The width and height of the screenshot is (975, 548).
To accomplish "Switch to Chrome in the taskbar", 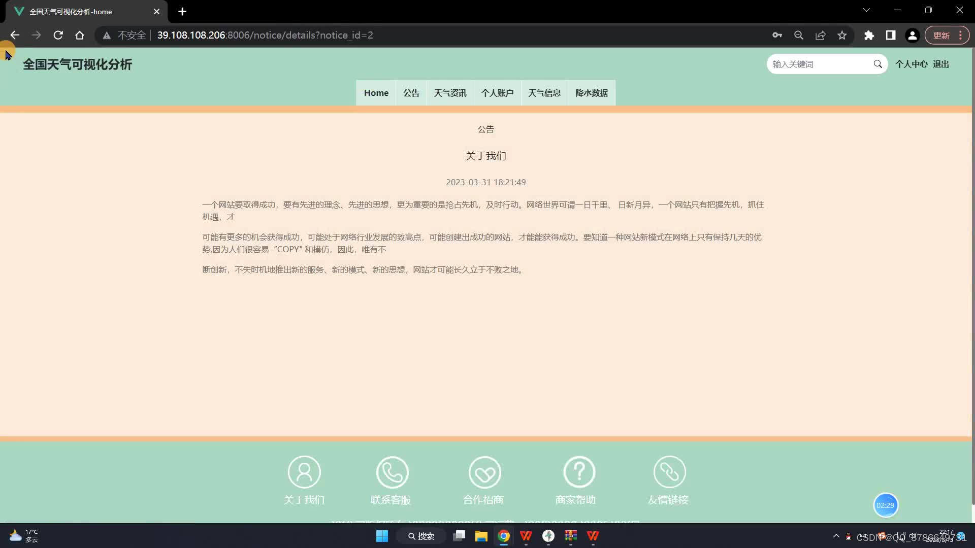I will (504, 536).
